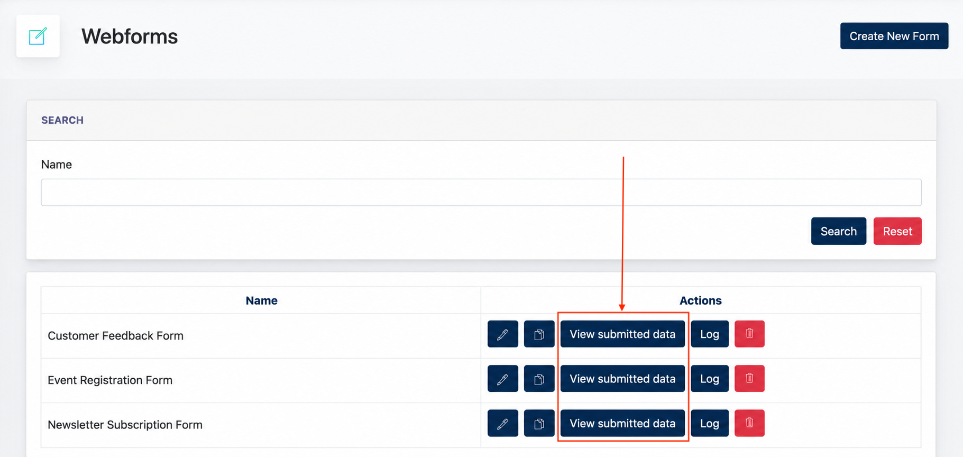Viewport: 963px width, 457px height.
Task: Open Log for Newsletter Subscription Form
Action: [x=710, y=423]
